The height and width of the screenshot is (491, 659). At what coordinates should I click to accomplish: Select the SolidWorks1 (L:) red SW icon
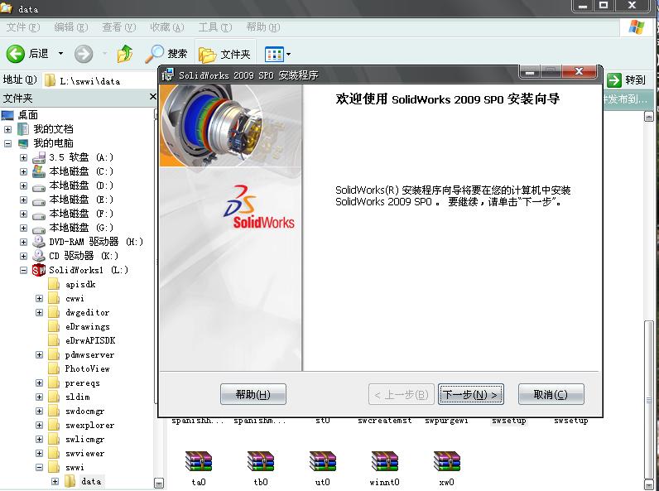pyautogui.click(x=39, y=270)
